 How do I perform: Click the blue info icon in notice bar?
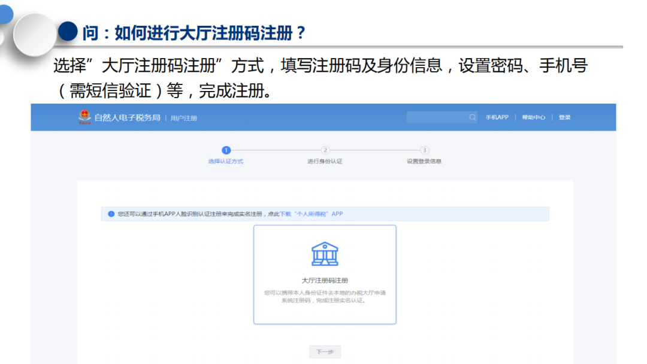(x=111, y=214)
